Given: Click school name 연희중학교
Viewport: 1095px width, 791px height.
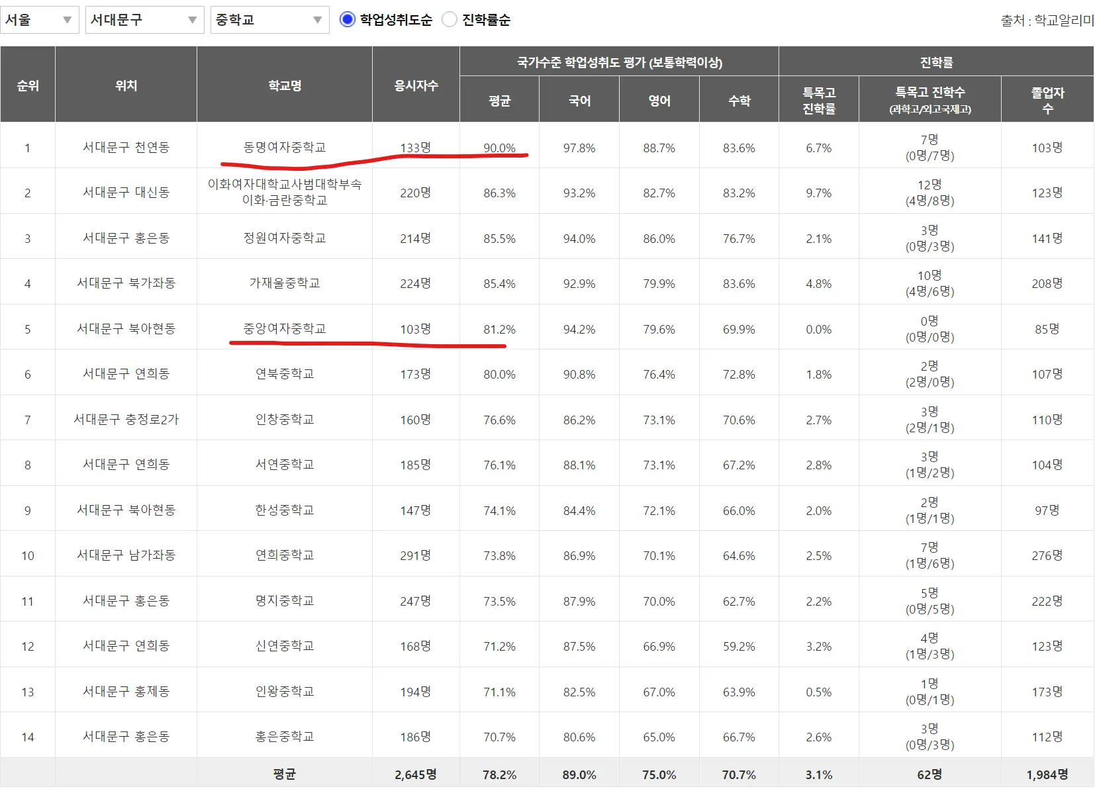Looking at the screenshot, I should [285, 555].
